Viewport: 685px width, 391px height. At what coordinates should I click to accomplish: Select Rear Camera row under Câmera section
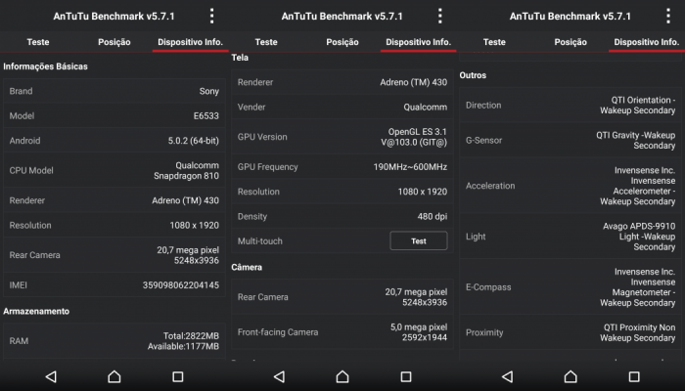(342, 297)
